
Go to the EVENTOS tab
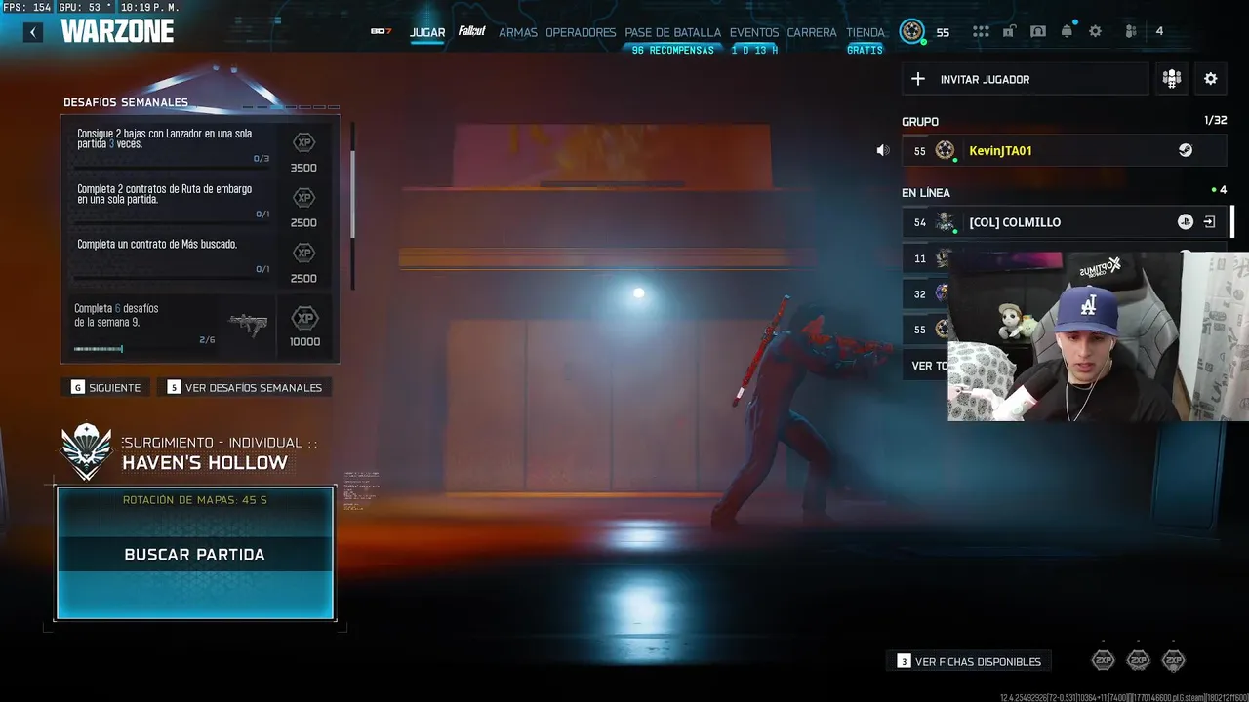coord(754,32)
